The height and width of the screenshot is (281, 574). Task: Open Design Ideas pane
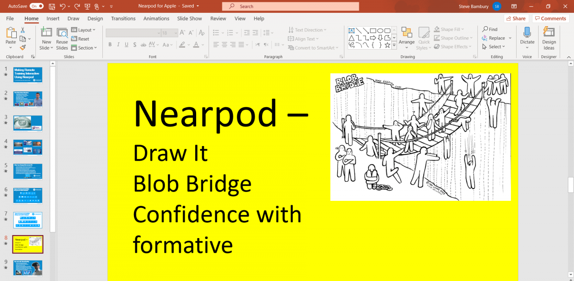coord(549,38)
